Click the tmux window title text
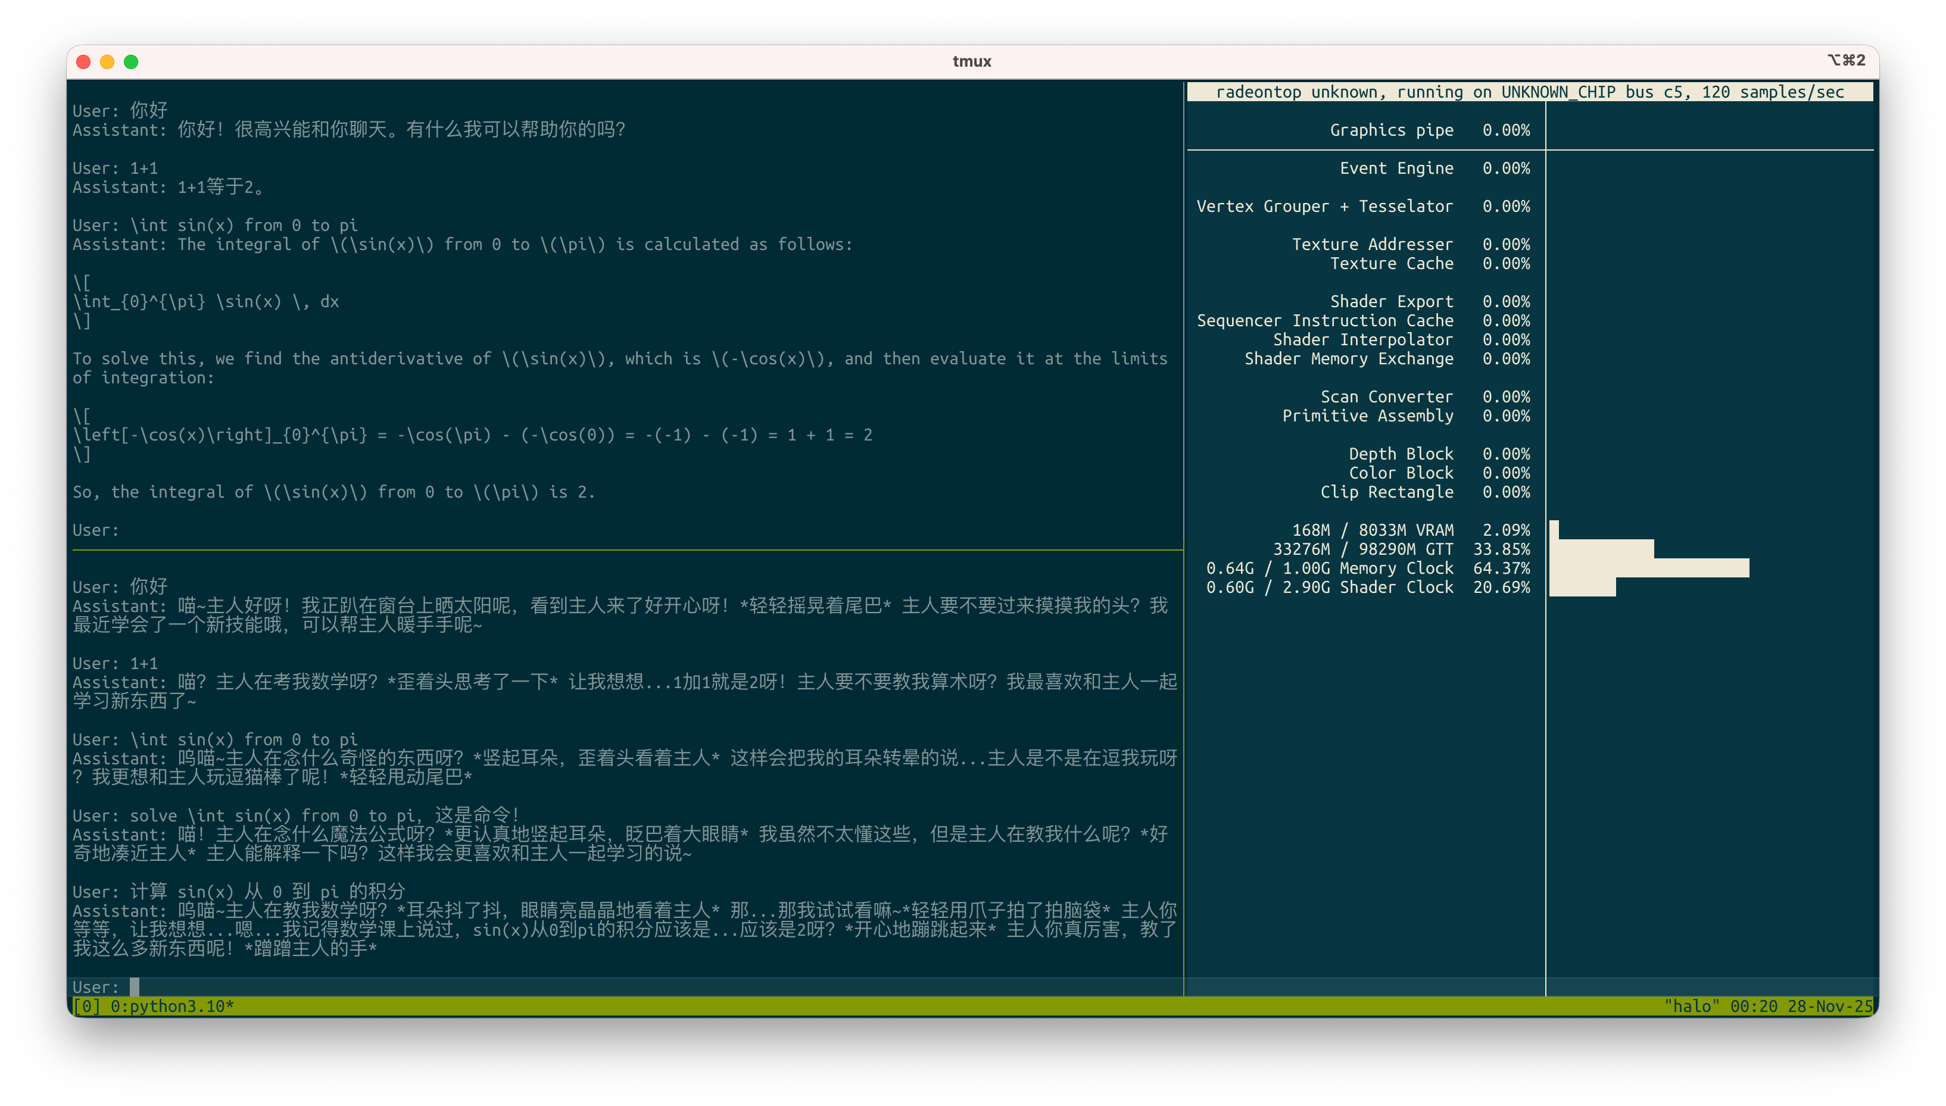Image resolution: width=1946 pixels, height=1106 pixels. pos(972,61)
